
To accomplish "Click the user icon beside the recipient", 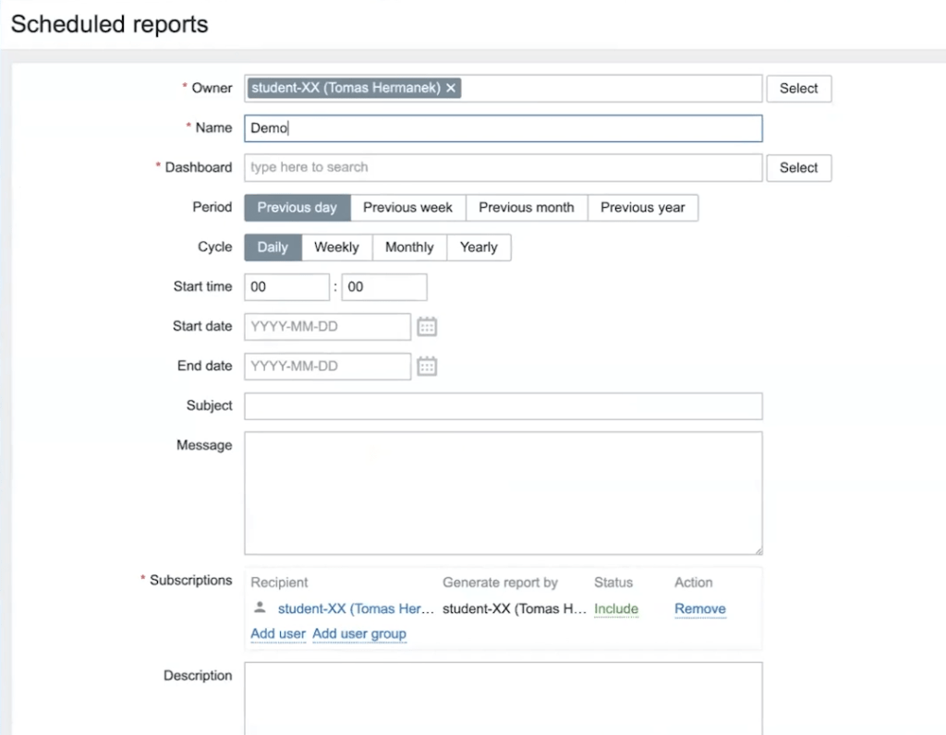I will pyautogui.click(x=261, y=608).
